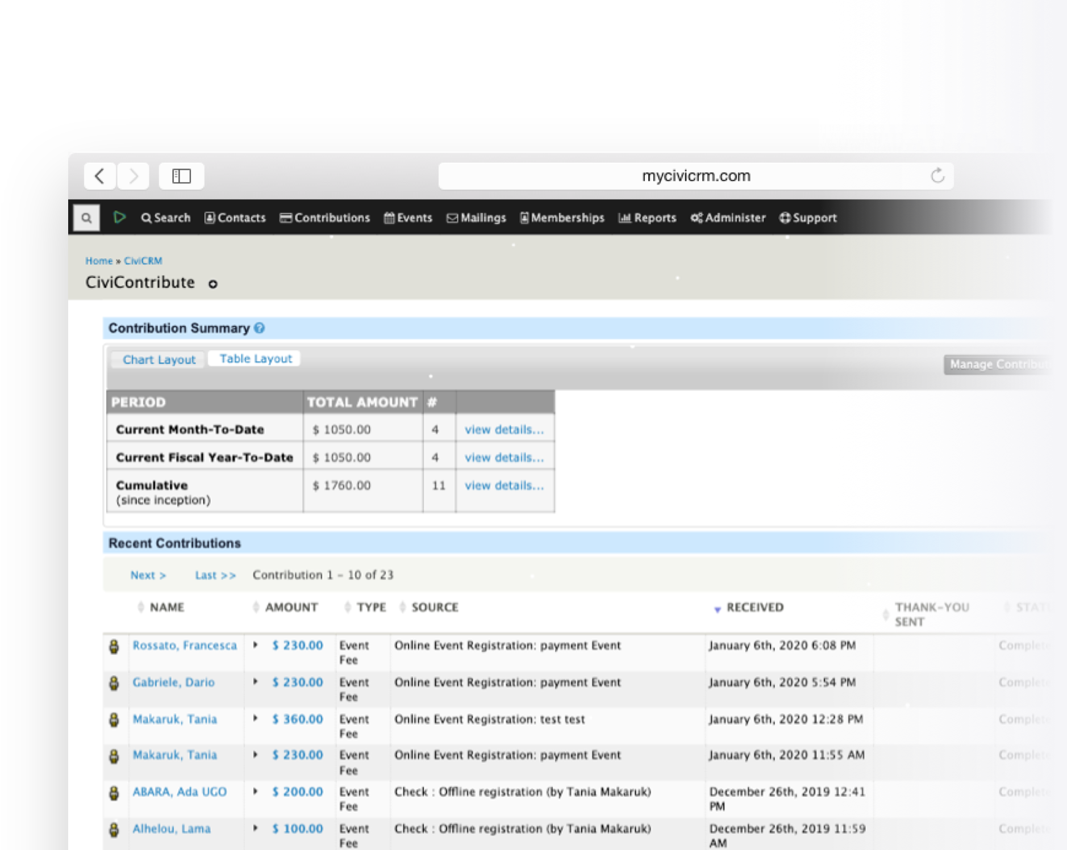Click the circle icon beside CiviContribute title
This screenshot has height=850, width=1067.
tap(213, 284)
